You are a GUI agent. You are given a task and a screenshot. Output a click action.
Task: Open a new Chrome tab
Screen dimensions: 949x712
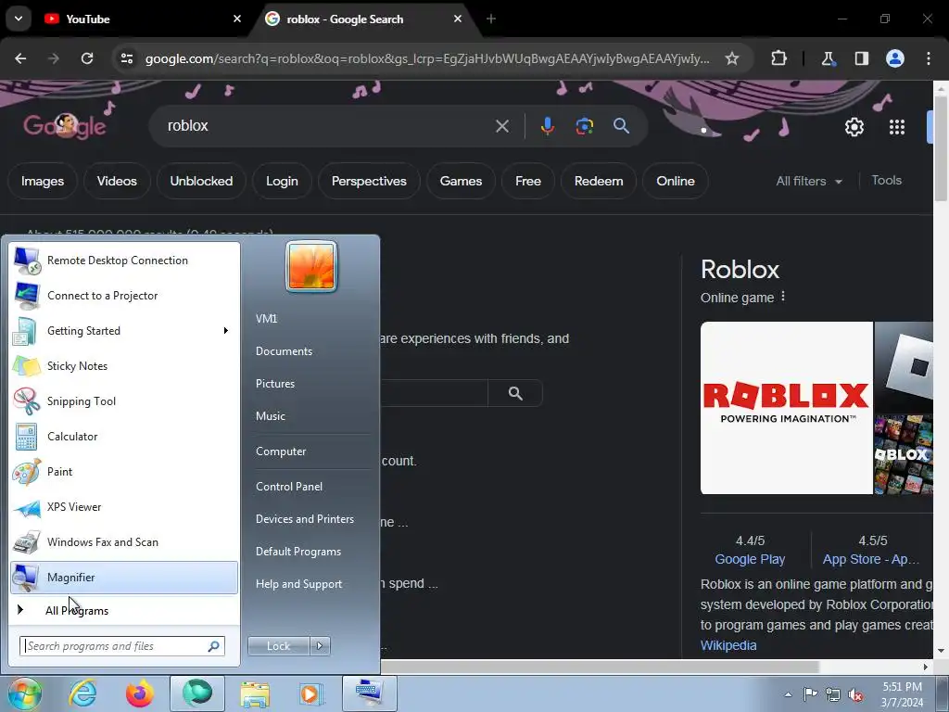tap(491, 19)
